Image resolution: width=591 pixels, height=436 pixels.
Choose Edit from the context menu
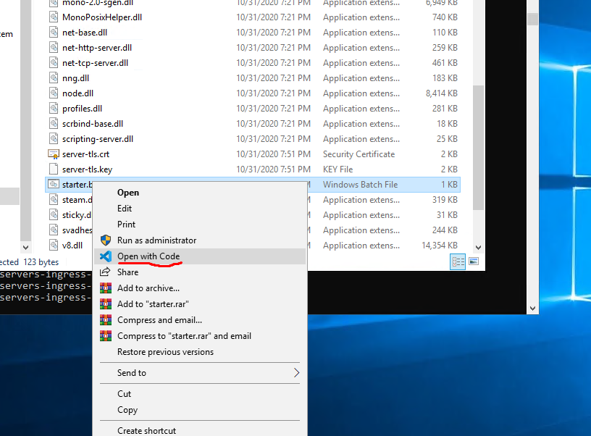125,209
